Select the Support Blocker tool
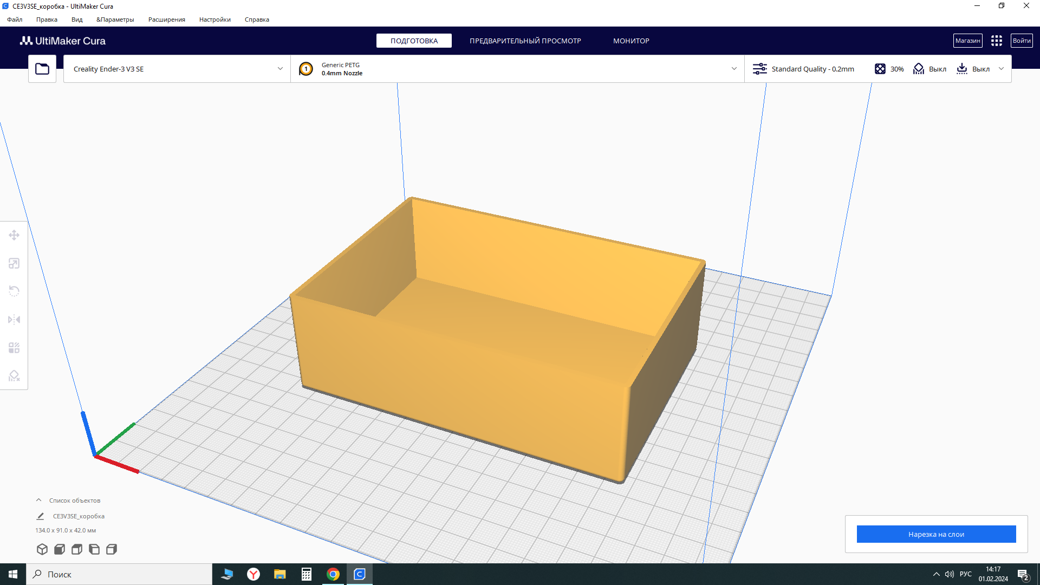1040x585 pixels. pyautogui.click(x=14, y=376)
